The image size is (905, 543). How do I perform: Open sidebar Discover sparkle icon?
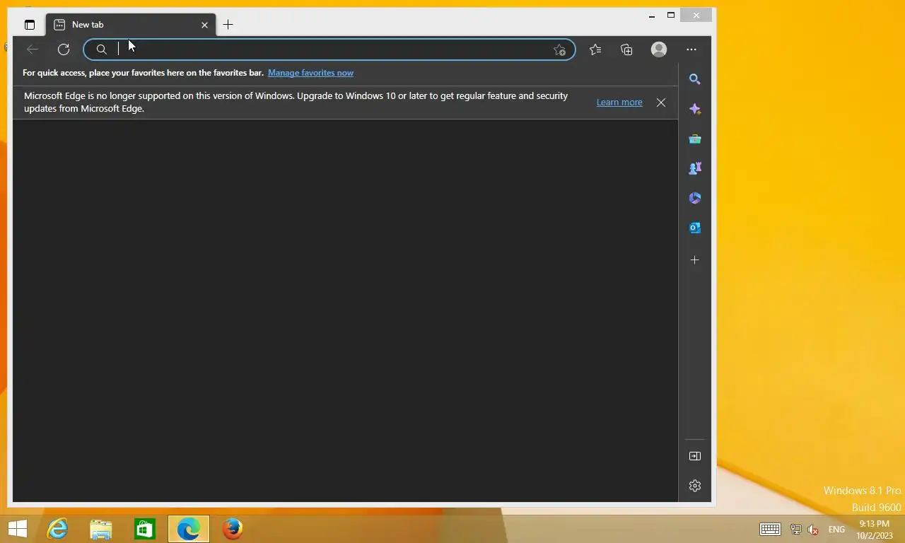click(x=695, y=109)
